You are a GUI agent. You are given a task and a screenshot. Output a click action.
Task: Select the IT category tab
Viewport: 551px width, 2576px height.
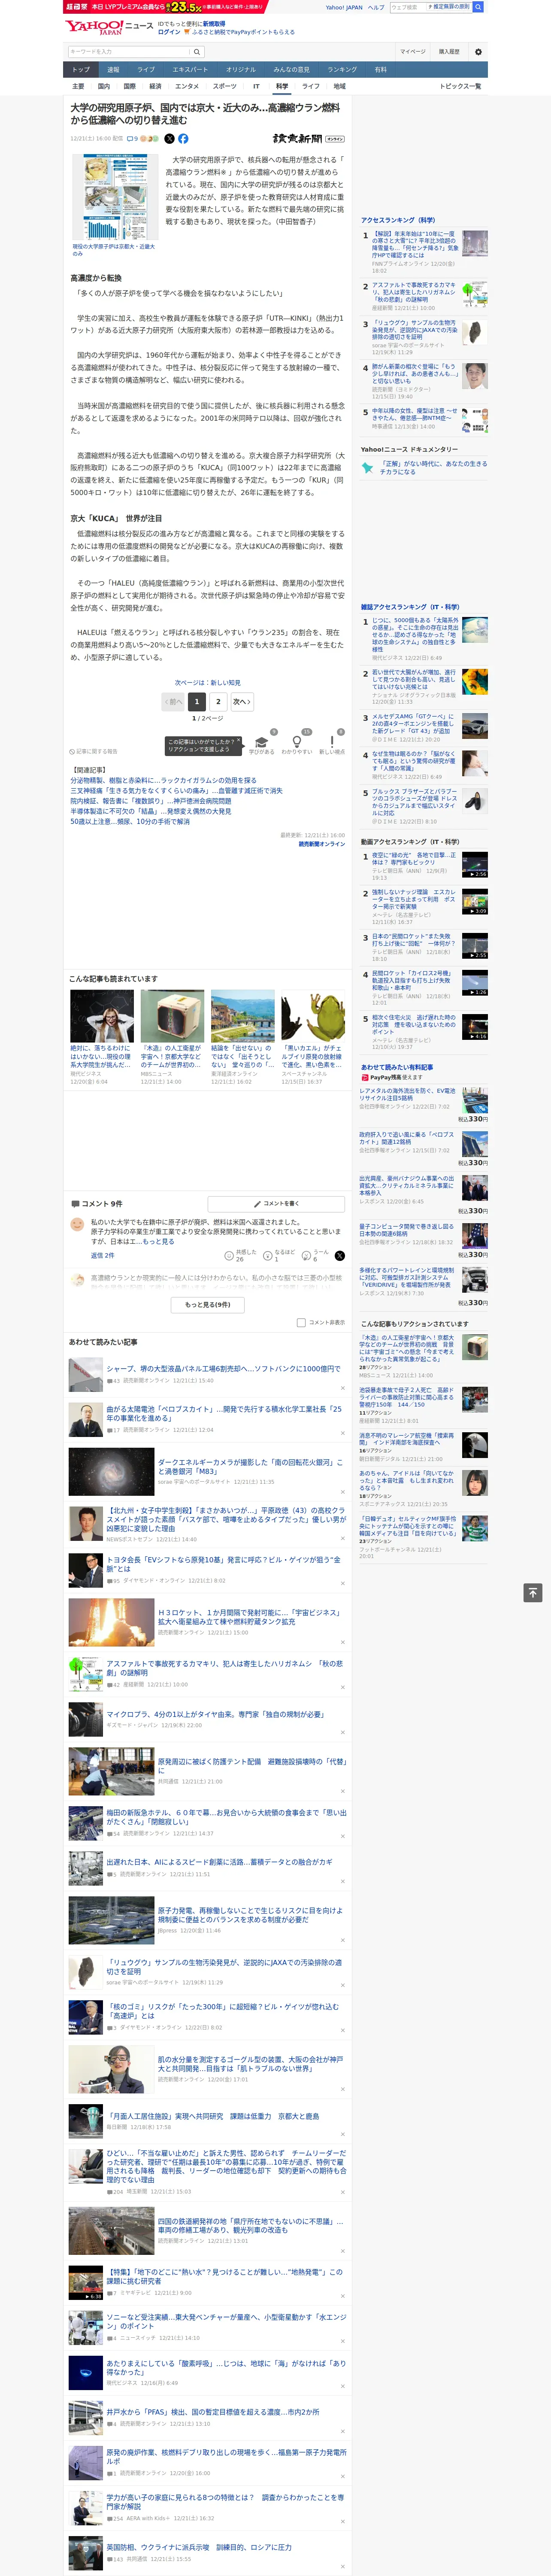coord(256,87)
